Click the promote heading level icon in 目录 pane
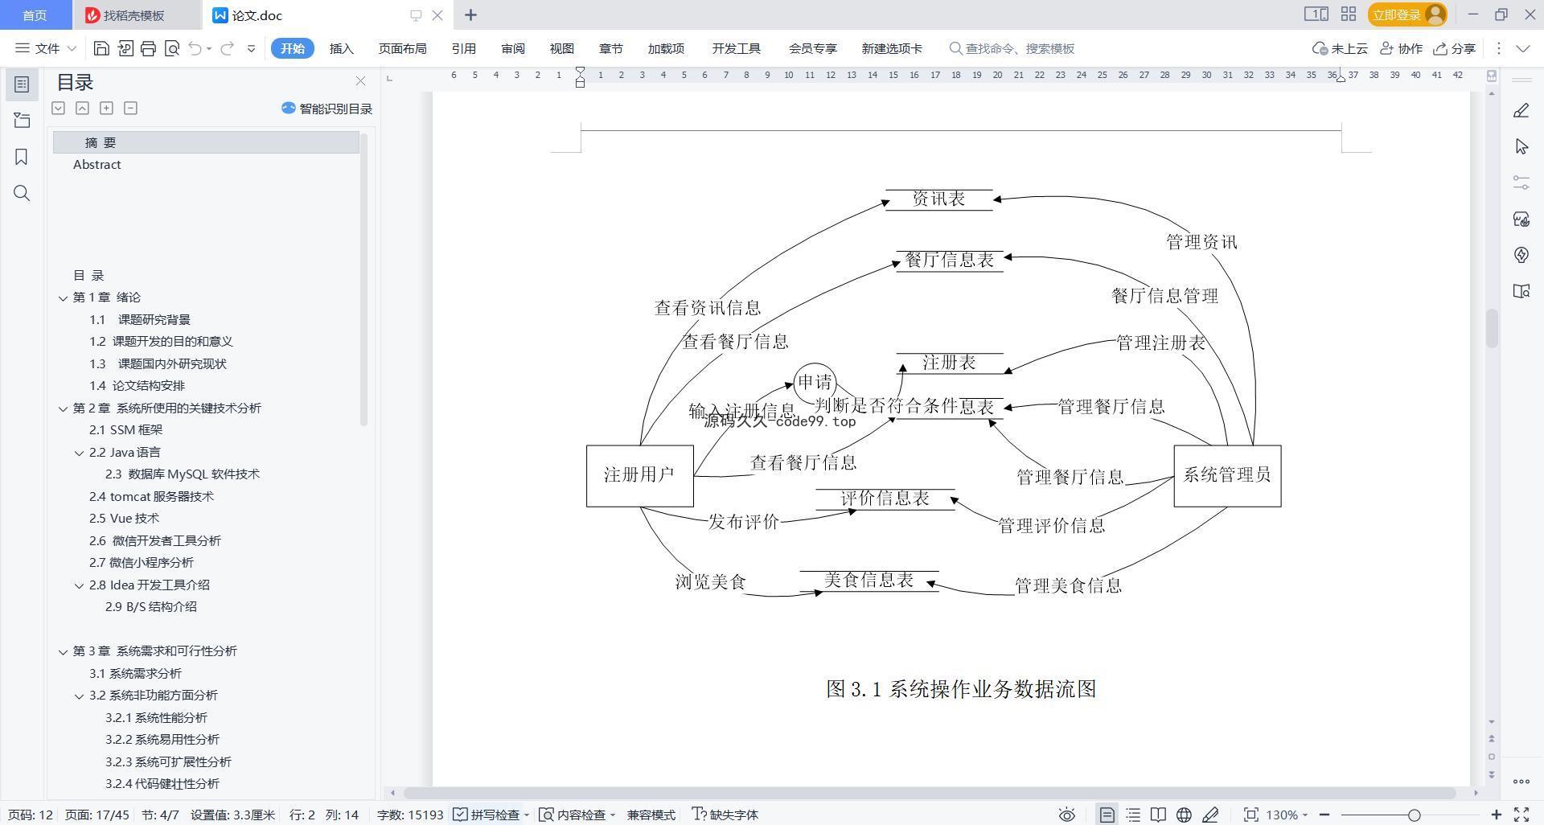The height and width of the screenshot is (825, 1544). pos(82,108)
